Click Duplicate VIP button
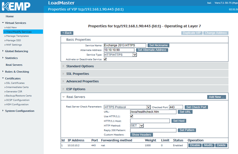The height and width of the screenshot is (154, 238). (192, 33)
